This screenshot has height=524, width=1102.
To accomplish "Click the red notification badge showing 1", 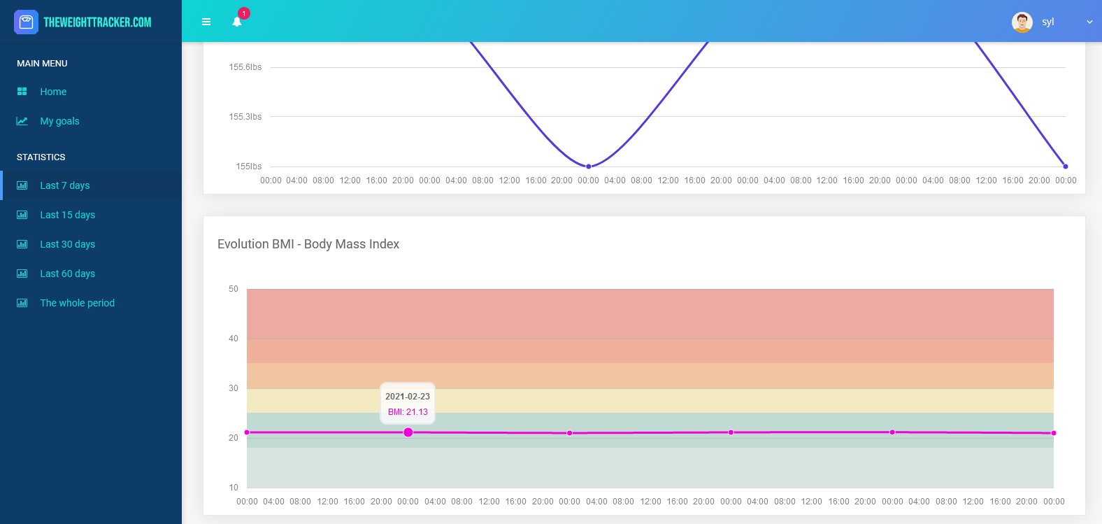I will [244, 13].
